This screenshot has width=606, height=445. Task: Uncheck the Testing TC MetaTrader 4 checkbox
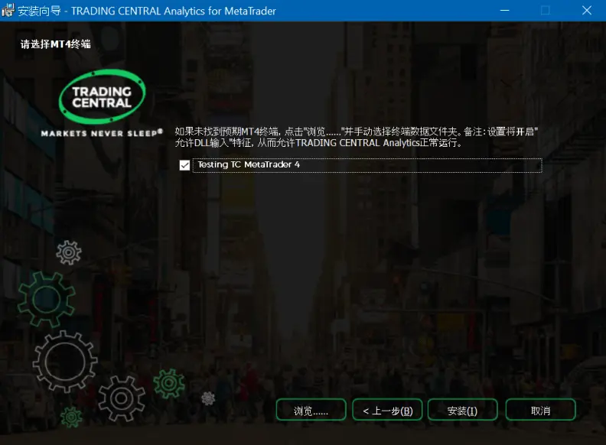(x=184, y=165)
